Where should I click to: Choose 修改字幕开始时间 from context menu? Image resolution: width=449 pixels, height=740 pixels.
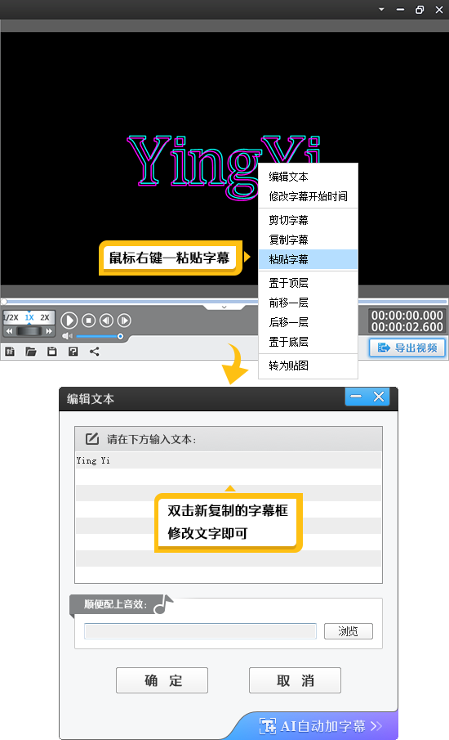click(308, 196)
